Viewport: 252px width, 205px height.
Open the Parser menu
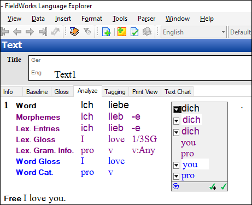[146, 19]
